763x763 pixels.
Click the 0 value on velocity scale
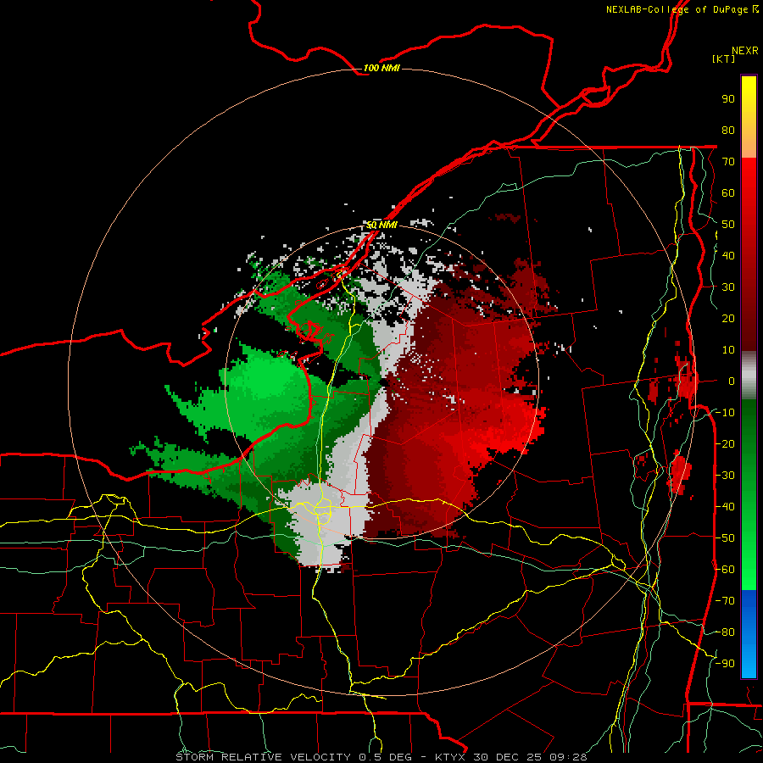click(732, 381)
